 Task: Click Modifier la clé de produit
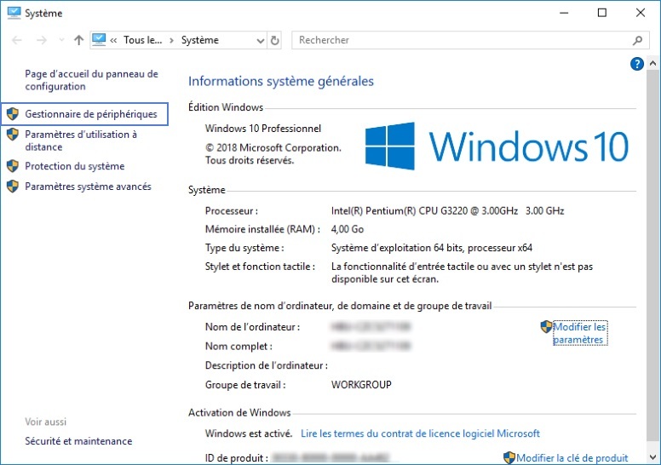coord(572,458)
